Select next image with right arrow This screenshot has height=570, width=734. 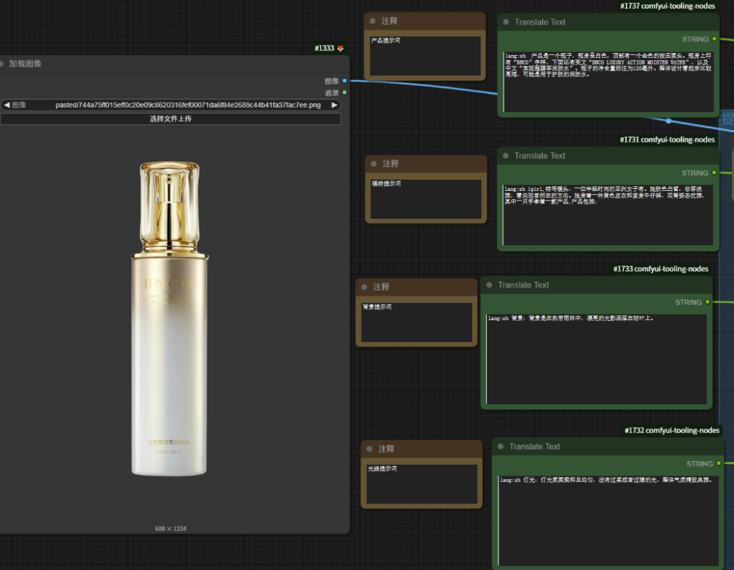(334, 105)
